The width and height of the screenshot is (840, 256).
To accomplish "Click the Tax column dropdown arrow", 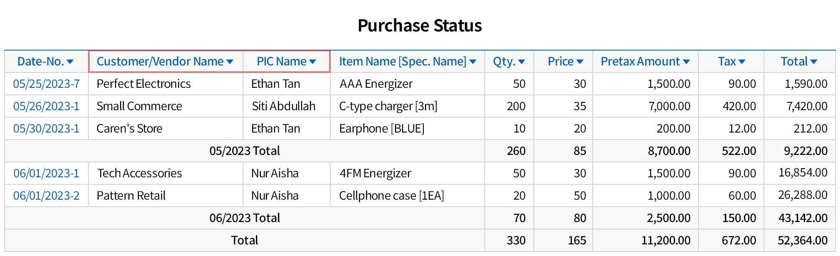I will pyautogui.click(x=742, y=62).
